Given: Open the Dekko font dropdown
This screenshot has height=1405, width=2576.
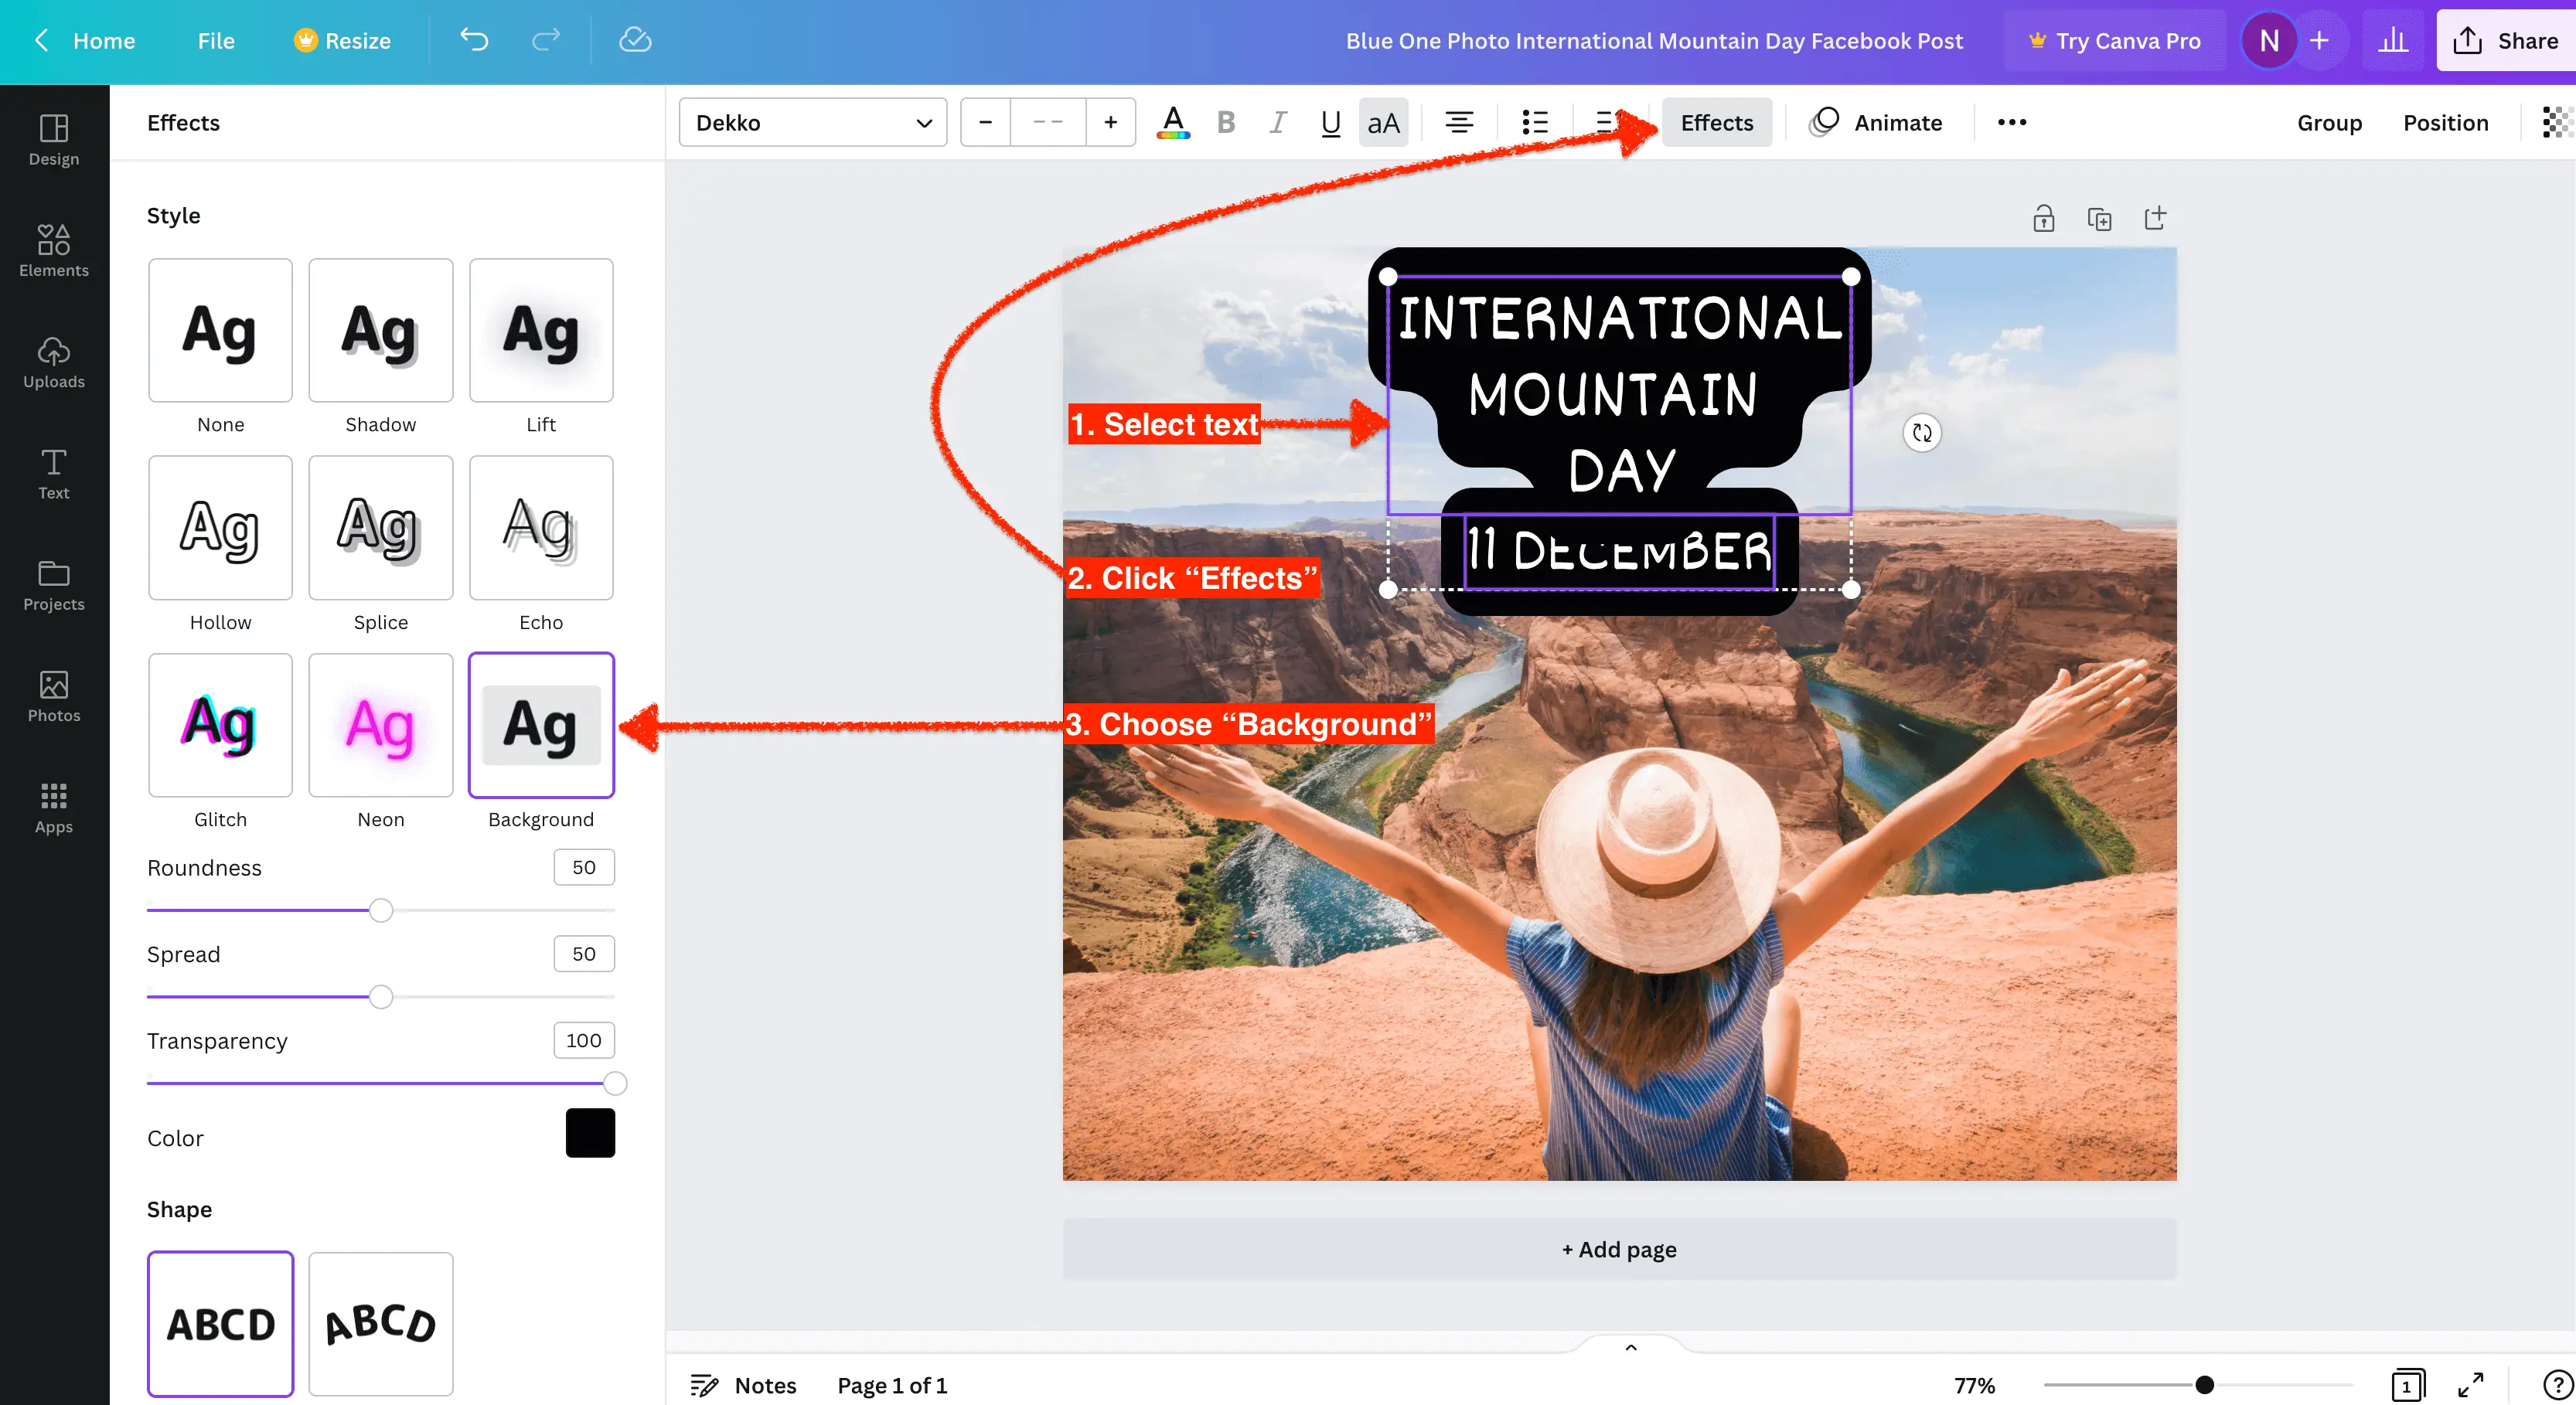Looking at the screenshot, I should tap(813, 122).
